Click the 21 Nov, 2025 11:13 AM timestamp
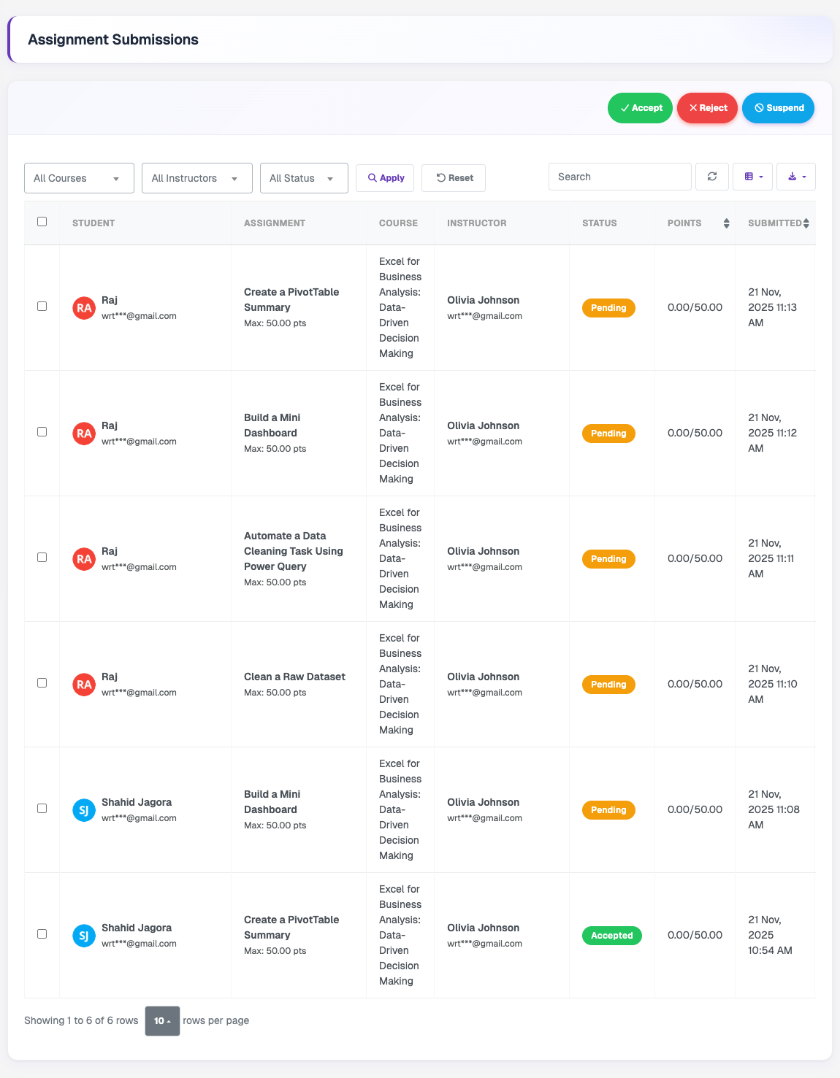This screenshot has height=1078, width=840. pos(772,307)
